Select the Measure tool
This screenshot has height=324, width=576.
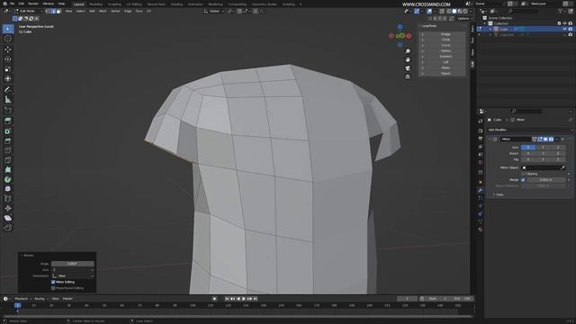pyautogui.click(x=8, y=99)
